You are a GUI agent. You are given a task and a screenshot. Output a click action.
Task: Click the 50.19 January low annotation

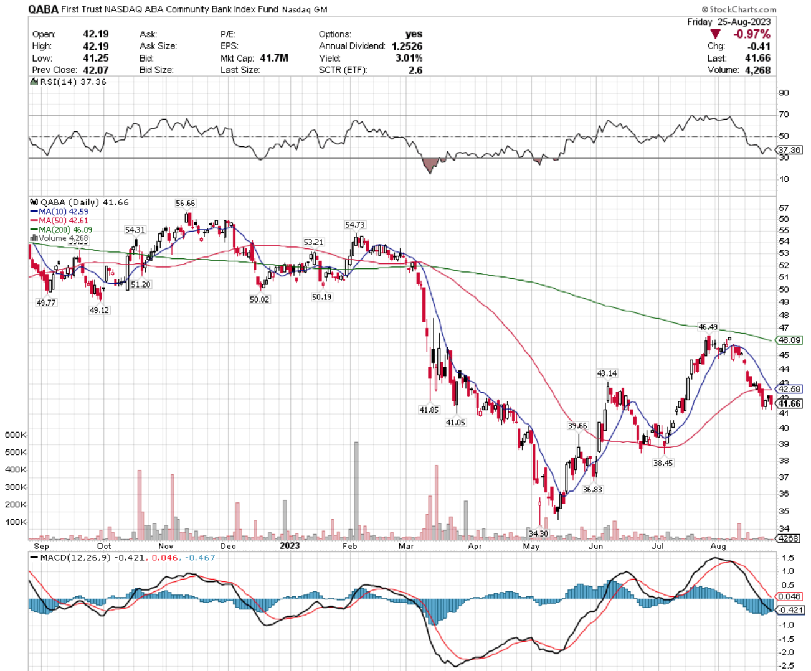[x=322, y=297]
